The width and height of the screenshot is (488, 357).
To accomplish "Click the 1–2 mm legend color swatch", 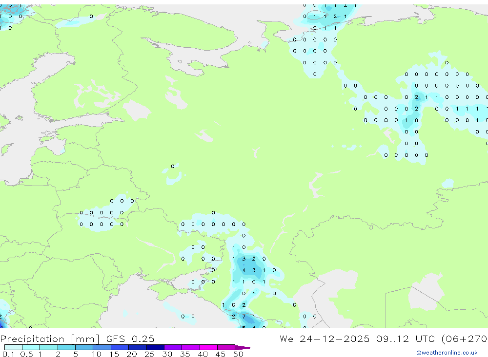I will tap(49, 347).
